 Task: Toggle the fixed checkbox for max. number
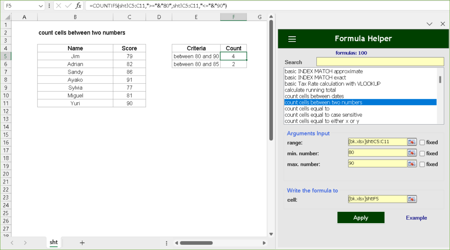click(x=422, y=164)
